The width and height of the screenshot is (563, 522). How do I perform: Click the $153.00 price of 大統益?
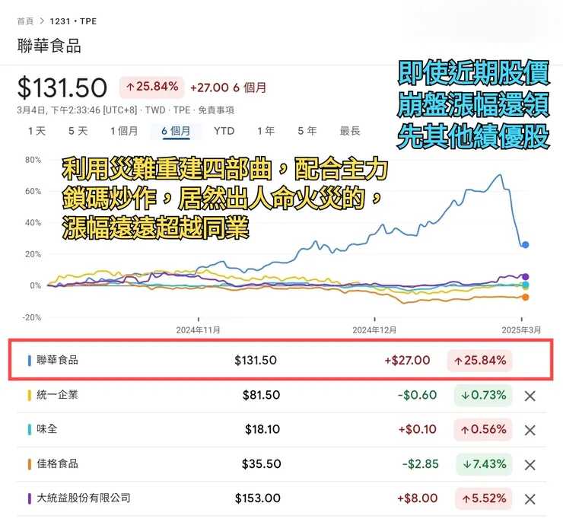258,498
